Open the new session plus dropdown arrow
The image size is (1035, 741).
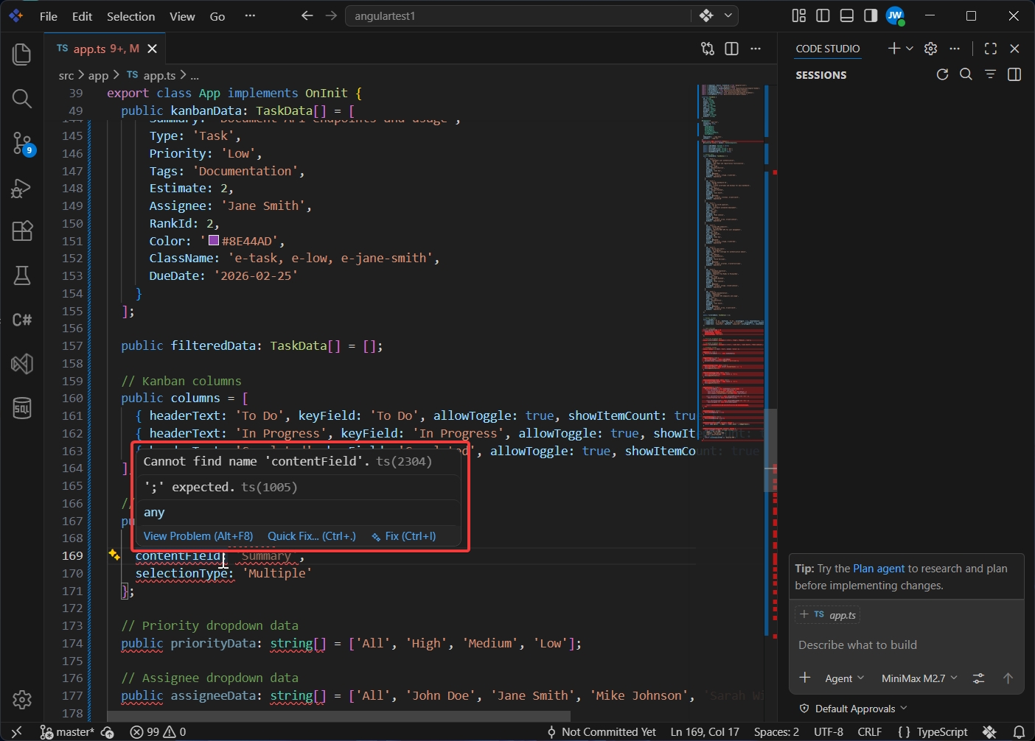pyautogui.click(x=910, y=49)
